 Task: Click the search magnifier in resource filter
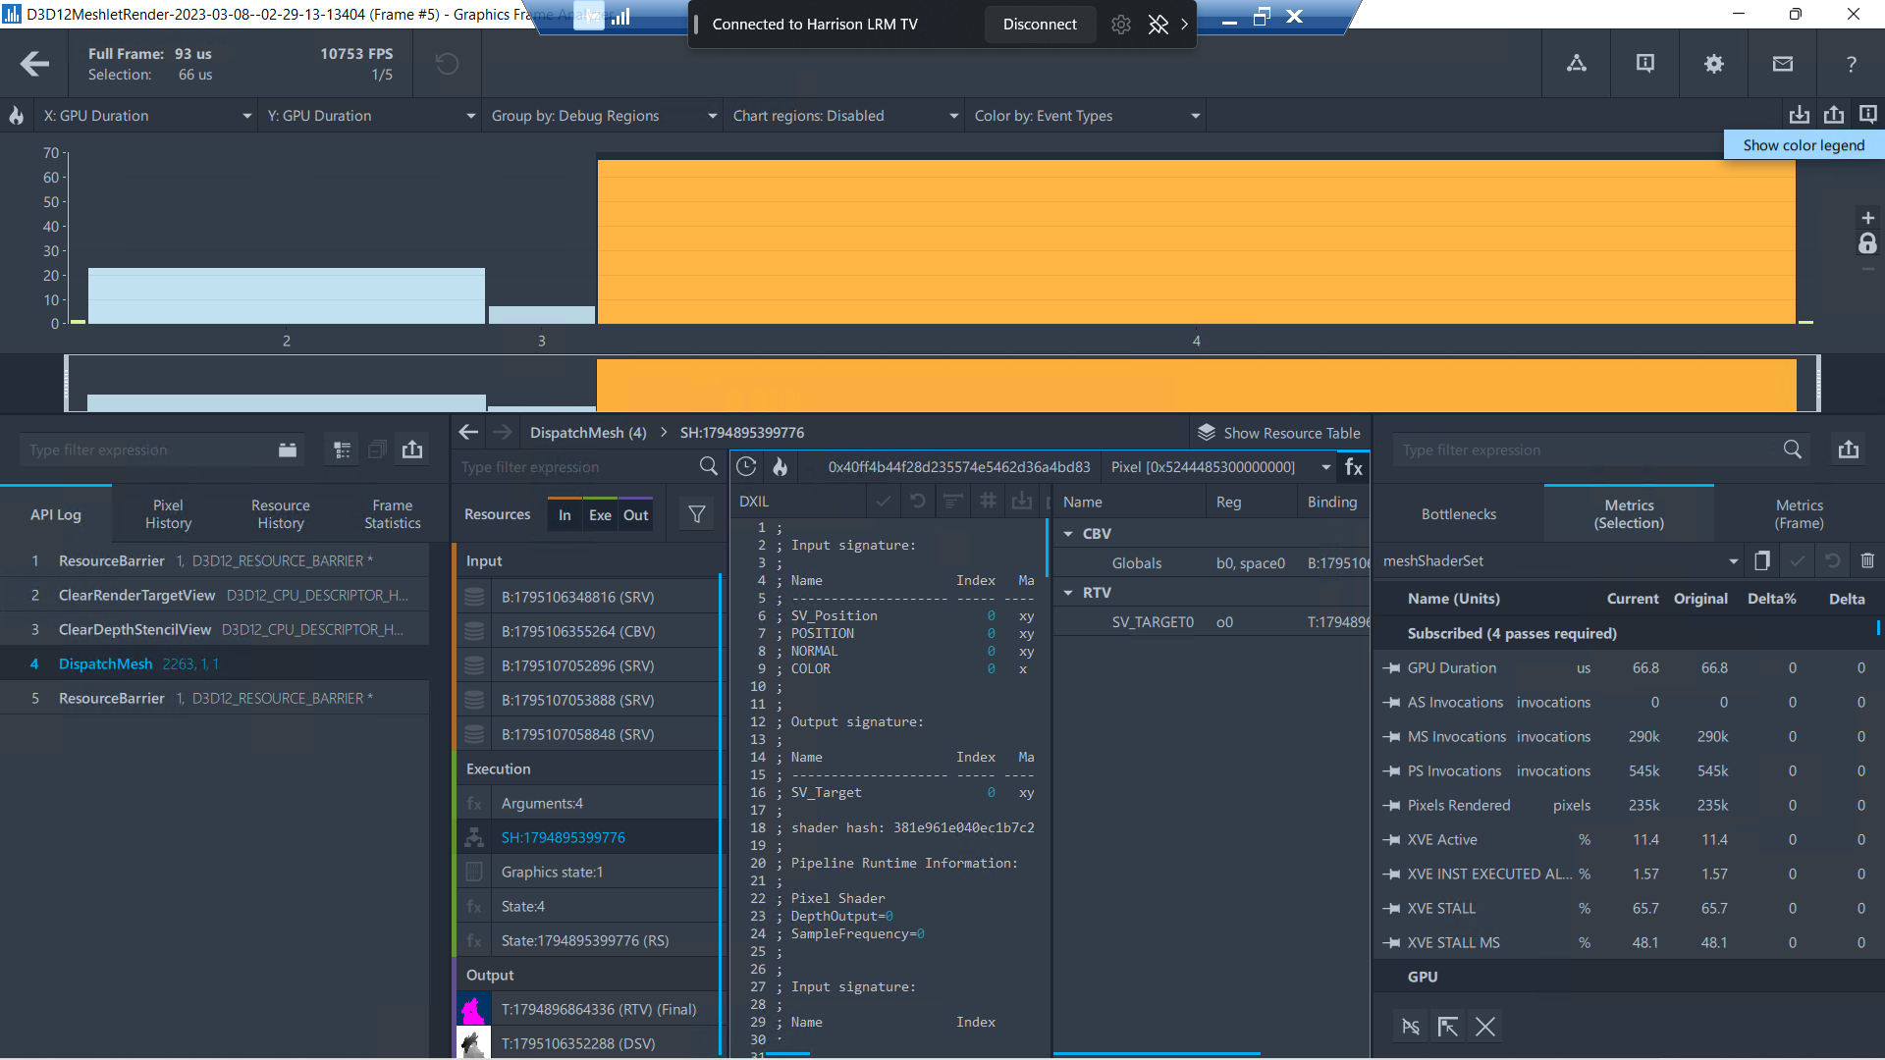coord(709,466)
